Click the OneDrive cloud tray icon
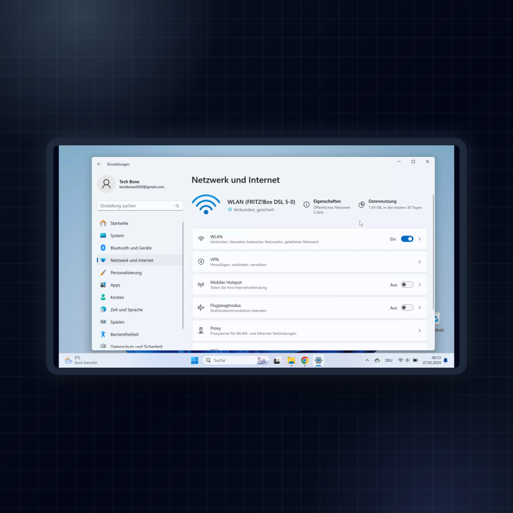 click(x=377, y=360)
